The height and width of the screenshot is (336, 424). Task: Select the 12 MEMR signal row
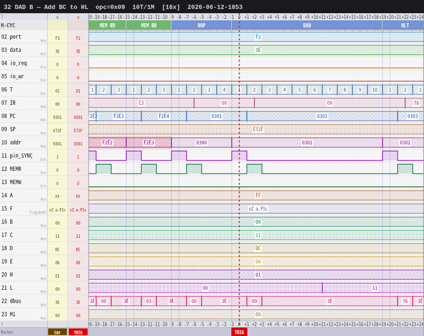(x=212, y=169)
